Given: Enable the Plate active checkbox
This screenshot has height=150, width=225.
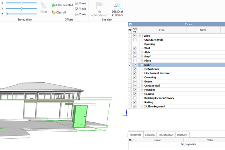Looking at the screenshot, I should click(135, 61).
